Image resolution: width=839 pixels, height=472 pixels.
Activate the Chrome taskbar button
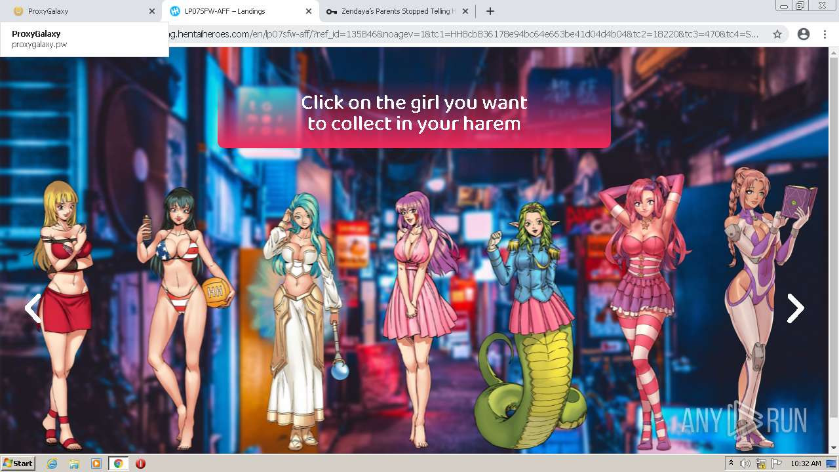click(118, 463)
